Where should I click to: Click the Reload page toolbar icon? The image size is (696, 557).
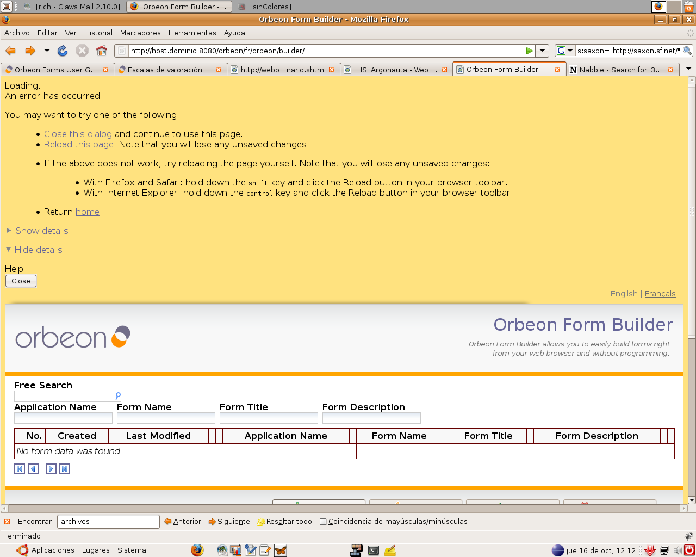(x=63, y=51)
